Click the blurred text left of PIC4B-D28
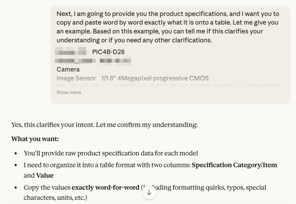The width and height of the screenshot is (296, 204). pos(71,52)
